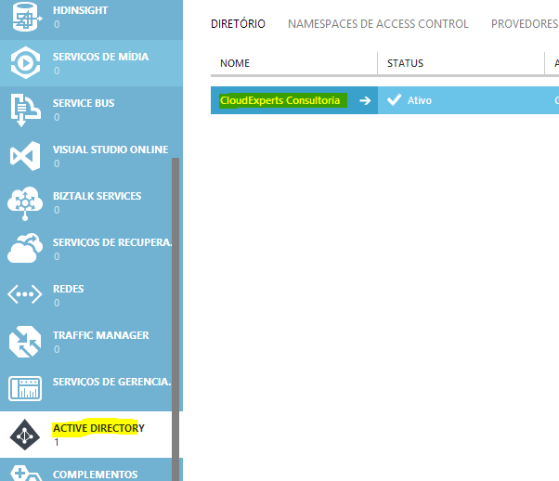Click the BizTalk Services cloud icon
This screenshot has width=559, height=481.
24,203
